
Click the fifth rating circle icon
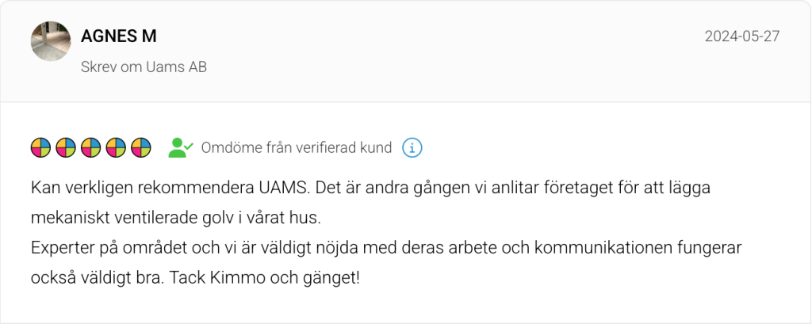click(x=141, y=147)
